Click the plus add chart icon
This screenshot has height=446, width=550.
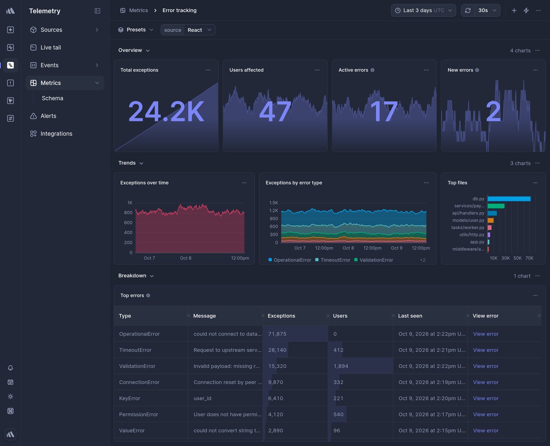click(x=514, y=10)
